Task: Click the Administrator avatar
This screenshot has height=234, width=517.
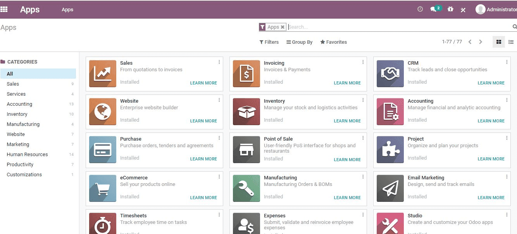Action: click(x=481, y=9)
